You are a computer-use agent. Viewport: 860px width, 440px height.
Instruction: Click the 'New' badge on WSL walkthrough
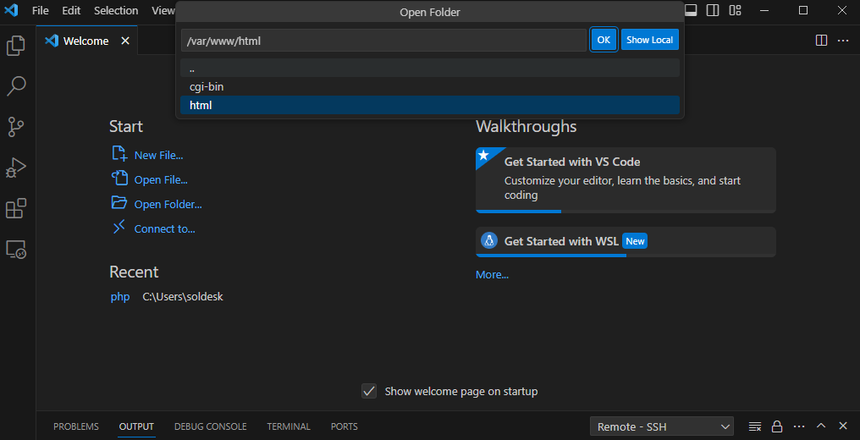pyautogui.click(x=635, y=241)
